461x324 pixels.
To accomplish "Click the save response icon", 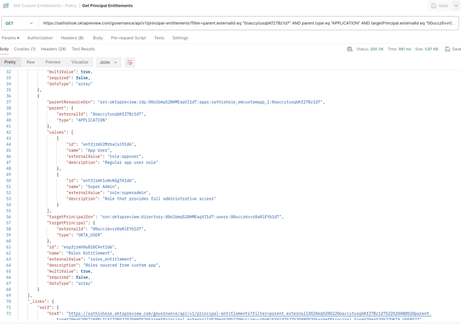I will coord(447,49).
